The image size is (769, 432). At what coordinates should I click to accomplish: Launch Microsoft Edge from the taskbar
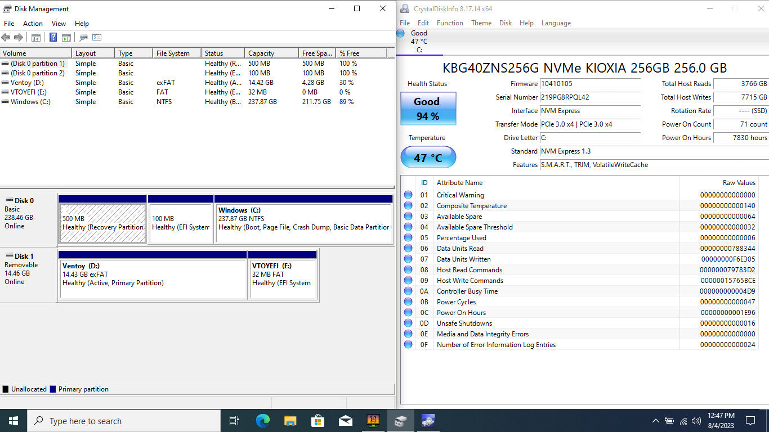262,421
